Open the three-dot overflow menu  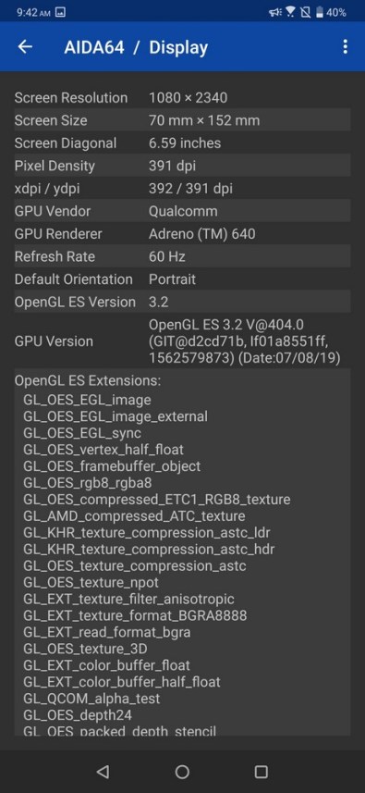click(x=345, y=46)
